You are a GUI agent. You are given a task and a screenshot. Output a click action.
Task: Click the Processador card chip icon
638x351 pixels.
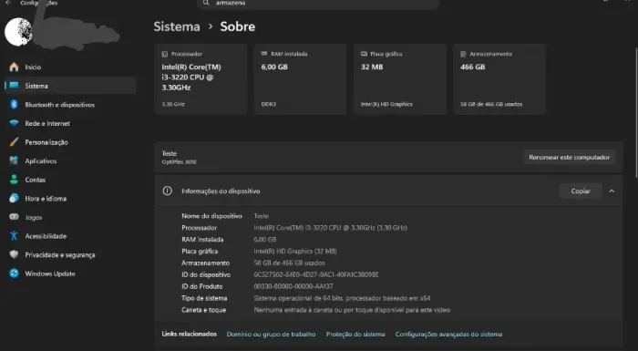coord(165,54)
